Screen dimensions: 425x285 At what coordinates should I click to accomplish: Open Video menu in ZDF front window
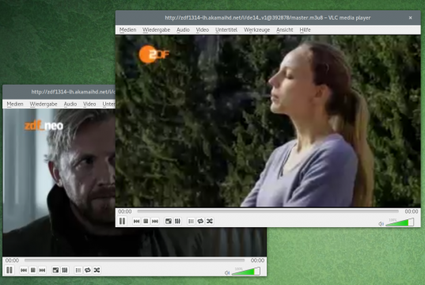click(x=203, y=30)
